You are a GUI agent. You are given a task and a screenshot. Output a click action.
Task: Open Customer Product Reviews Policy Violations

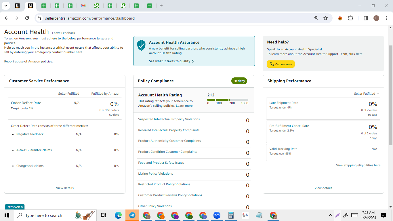pos(170,195)
